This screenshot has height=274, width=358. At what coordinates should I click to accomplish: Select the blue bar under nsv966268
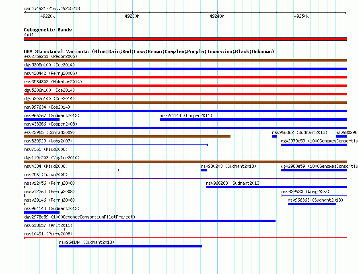click(x=276, y=187)
